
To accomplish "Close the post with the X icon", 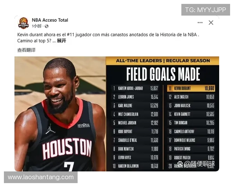I will click(211, 23).
